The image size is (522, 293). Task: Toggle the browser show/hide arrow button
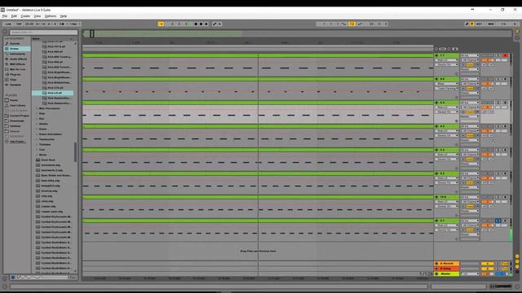pyautogui.click(x=5, y=33)
